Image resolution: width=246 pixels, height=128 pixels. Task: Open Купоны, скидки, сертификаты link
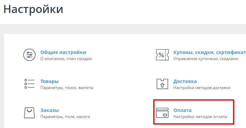[210, 52]
